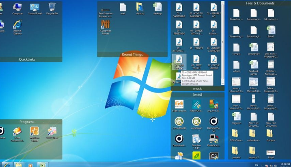The image size is (291, 167).
Task: Open the Untitled - Message file icon
Action: click(271, 68)
